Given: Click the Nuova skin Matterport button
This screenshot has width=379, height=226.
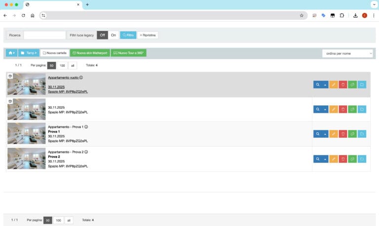Looking at the screenshot, I should 90,53.
